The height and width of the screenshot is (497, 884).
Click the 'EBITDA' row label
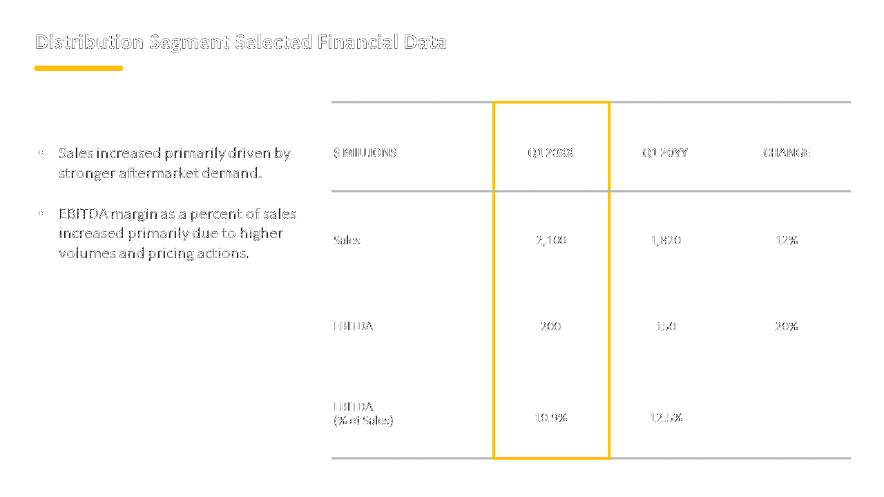pyautogui.click(x=353, y=326)
